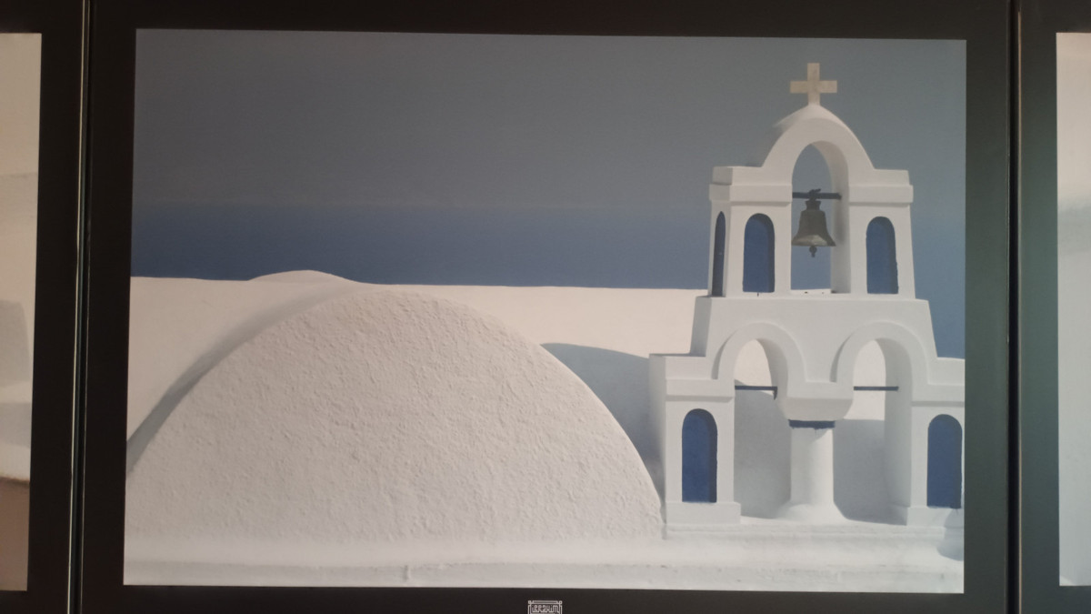Open the partially visible picture on the left

[18, 309]
